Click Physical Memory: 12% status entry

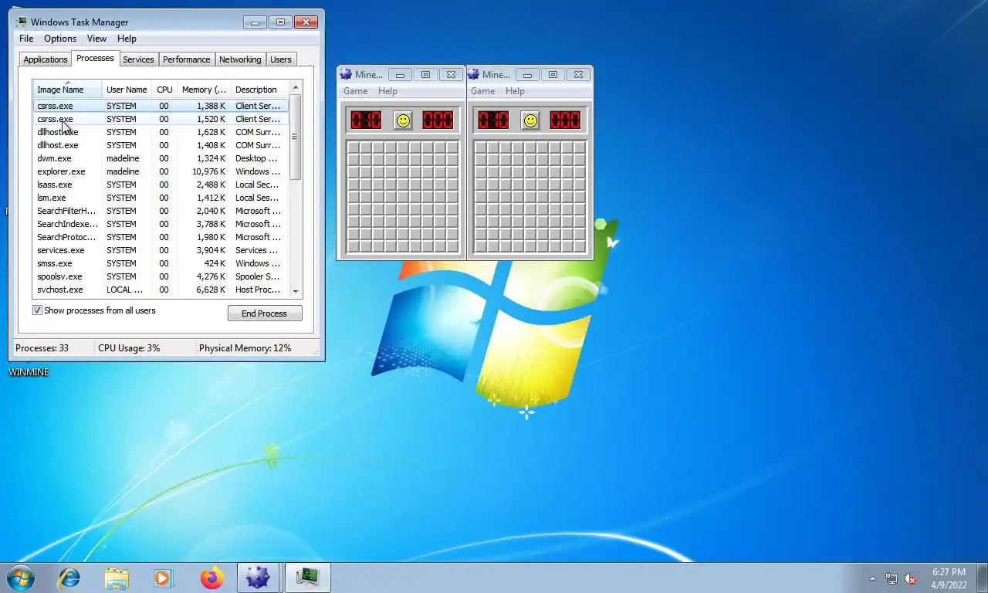click(245, 348)
